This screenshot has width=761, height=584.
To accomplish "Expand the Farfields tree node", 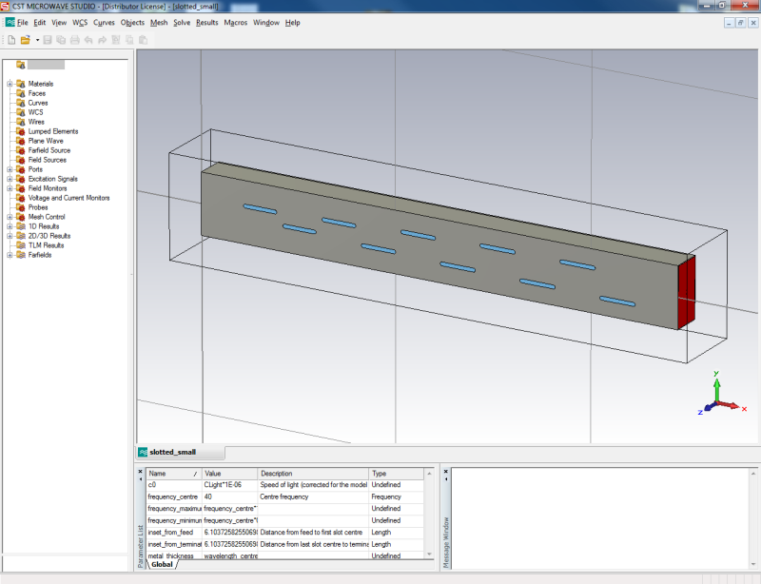I will (10, 255).
